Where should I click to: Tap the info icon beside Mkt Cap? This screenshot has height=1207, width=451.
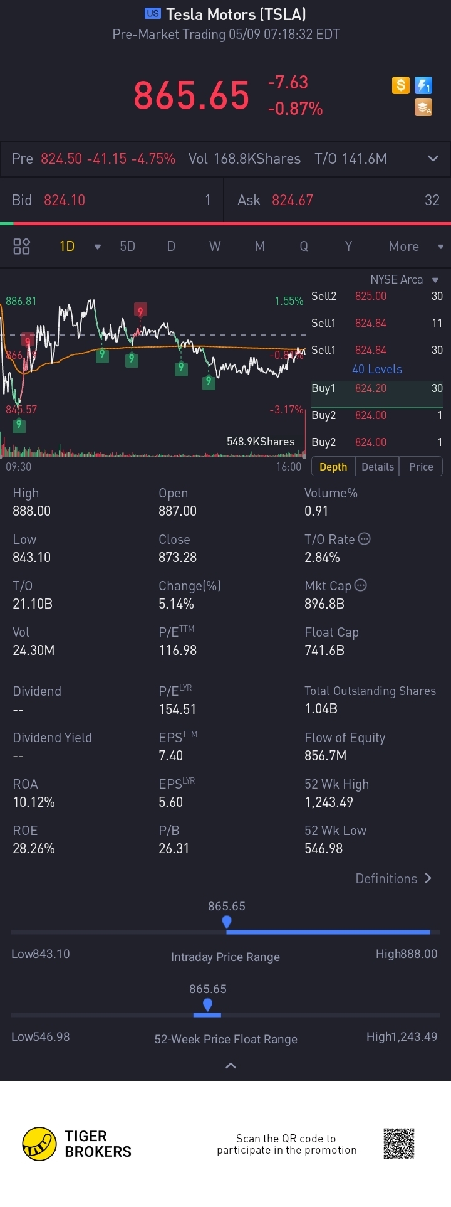coord(360,585)
